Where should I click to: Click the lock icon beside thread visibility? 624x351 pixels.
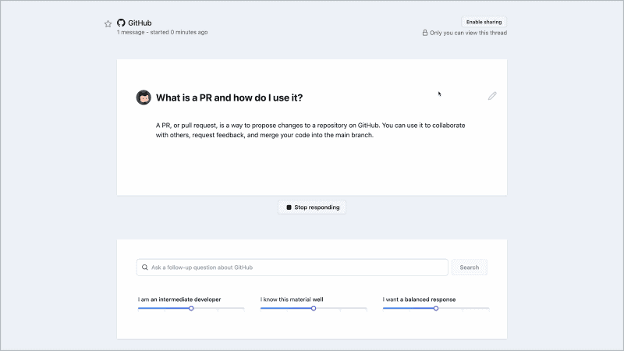point(425,33)
